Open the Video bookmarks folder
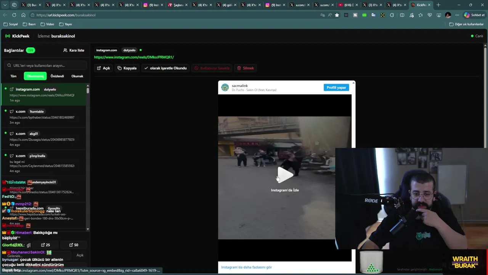Image resolution: width=488 pixels, height=275 pixels. [x=47, y=24]
